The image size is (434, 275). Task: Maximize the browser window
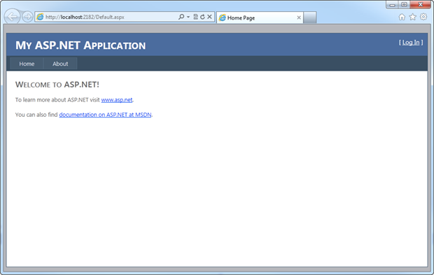click(x=404, y=5)
